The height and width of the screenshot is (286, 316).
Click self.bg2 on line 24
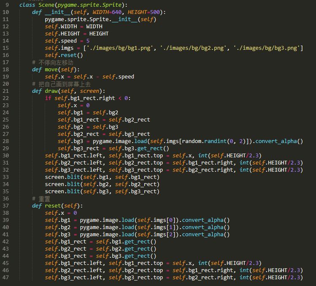105,113
